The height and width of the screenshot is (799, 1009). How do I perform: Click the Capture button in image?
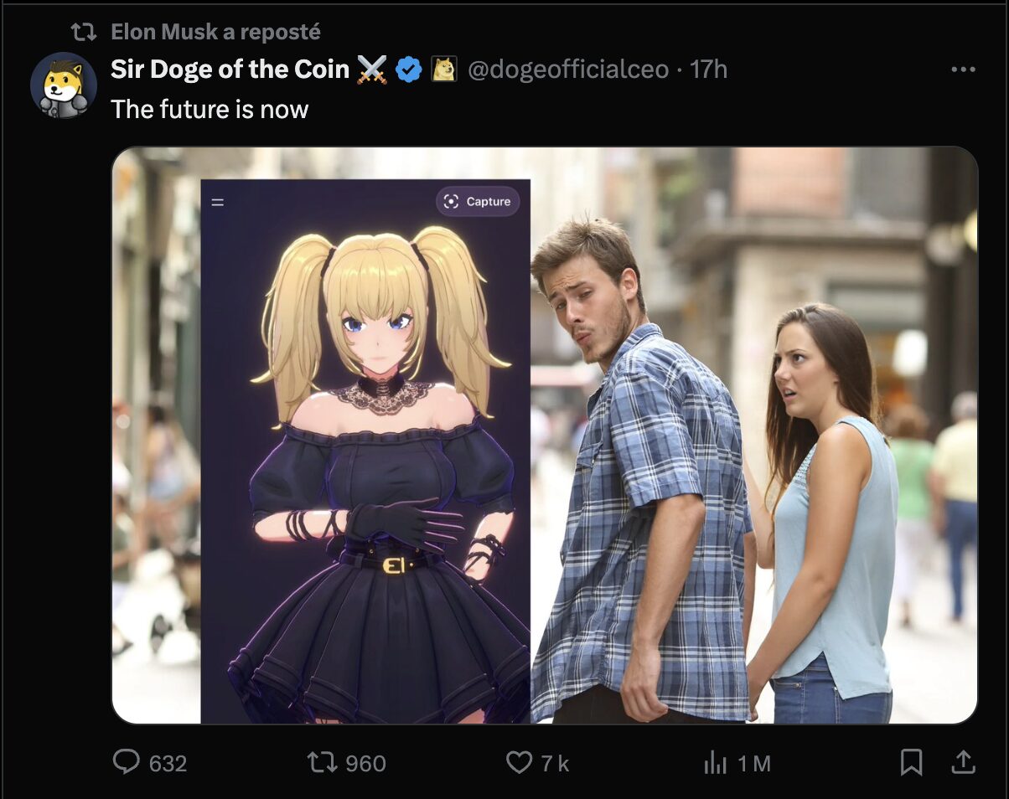coord(478,201)
